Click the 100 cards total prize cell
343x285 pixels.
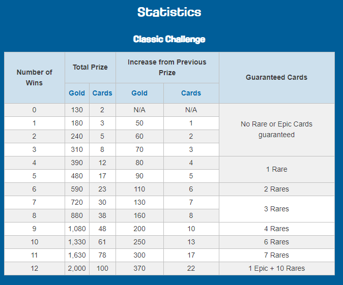point(102,268)
